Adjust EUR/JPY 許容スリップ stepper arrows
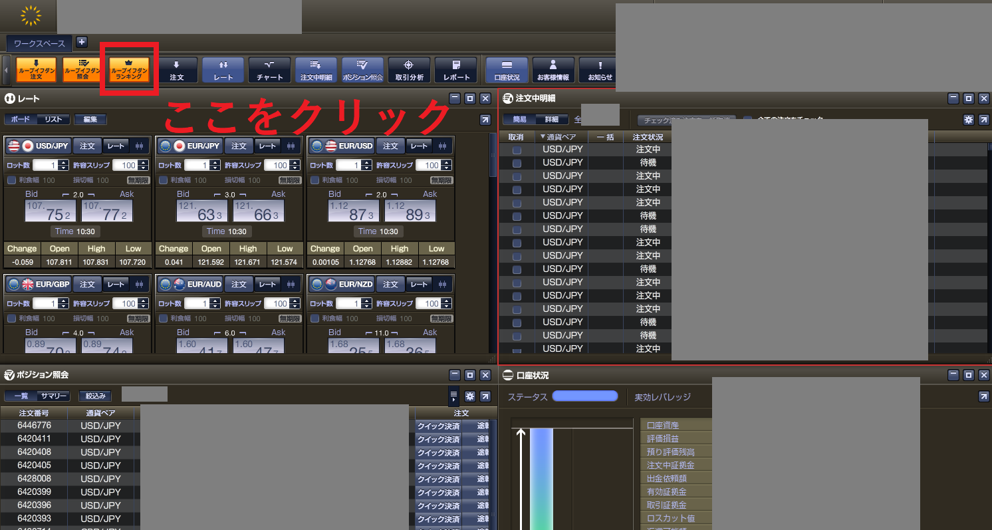992x530 pixels. pyautogui.click(x=295, y=166)
